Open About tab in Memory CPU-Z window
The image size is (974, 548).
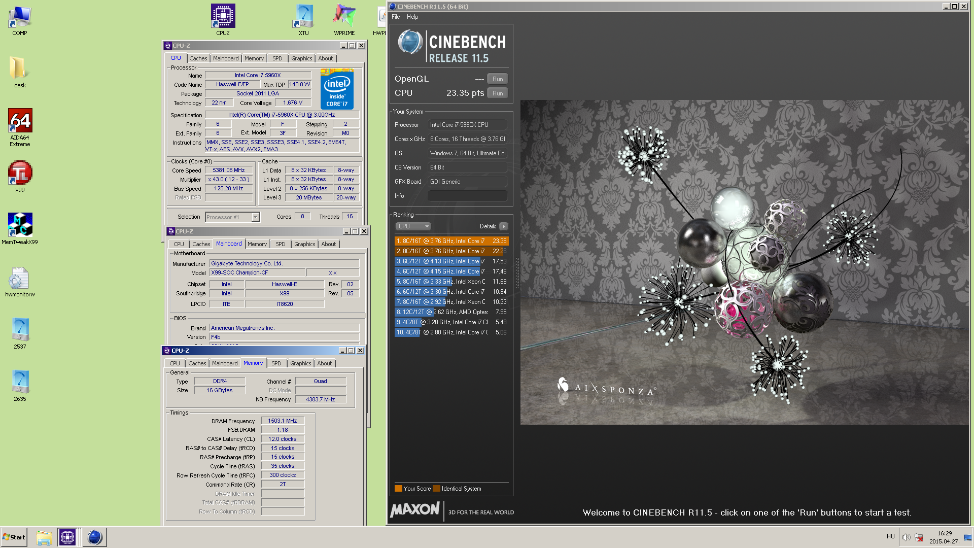[325, 363]
